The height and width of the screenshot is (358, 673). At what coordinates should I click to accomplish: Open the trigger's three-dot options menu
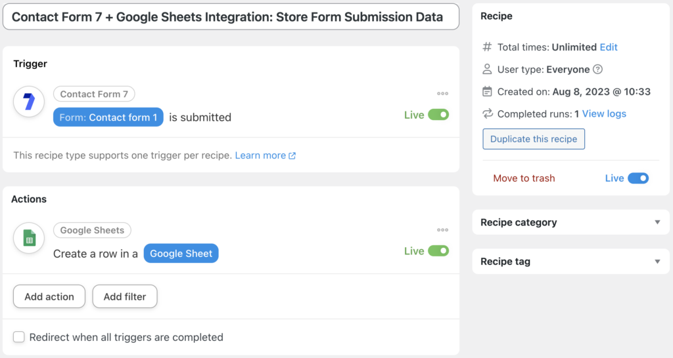click(442, 94)
